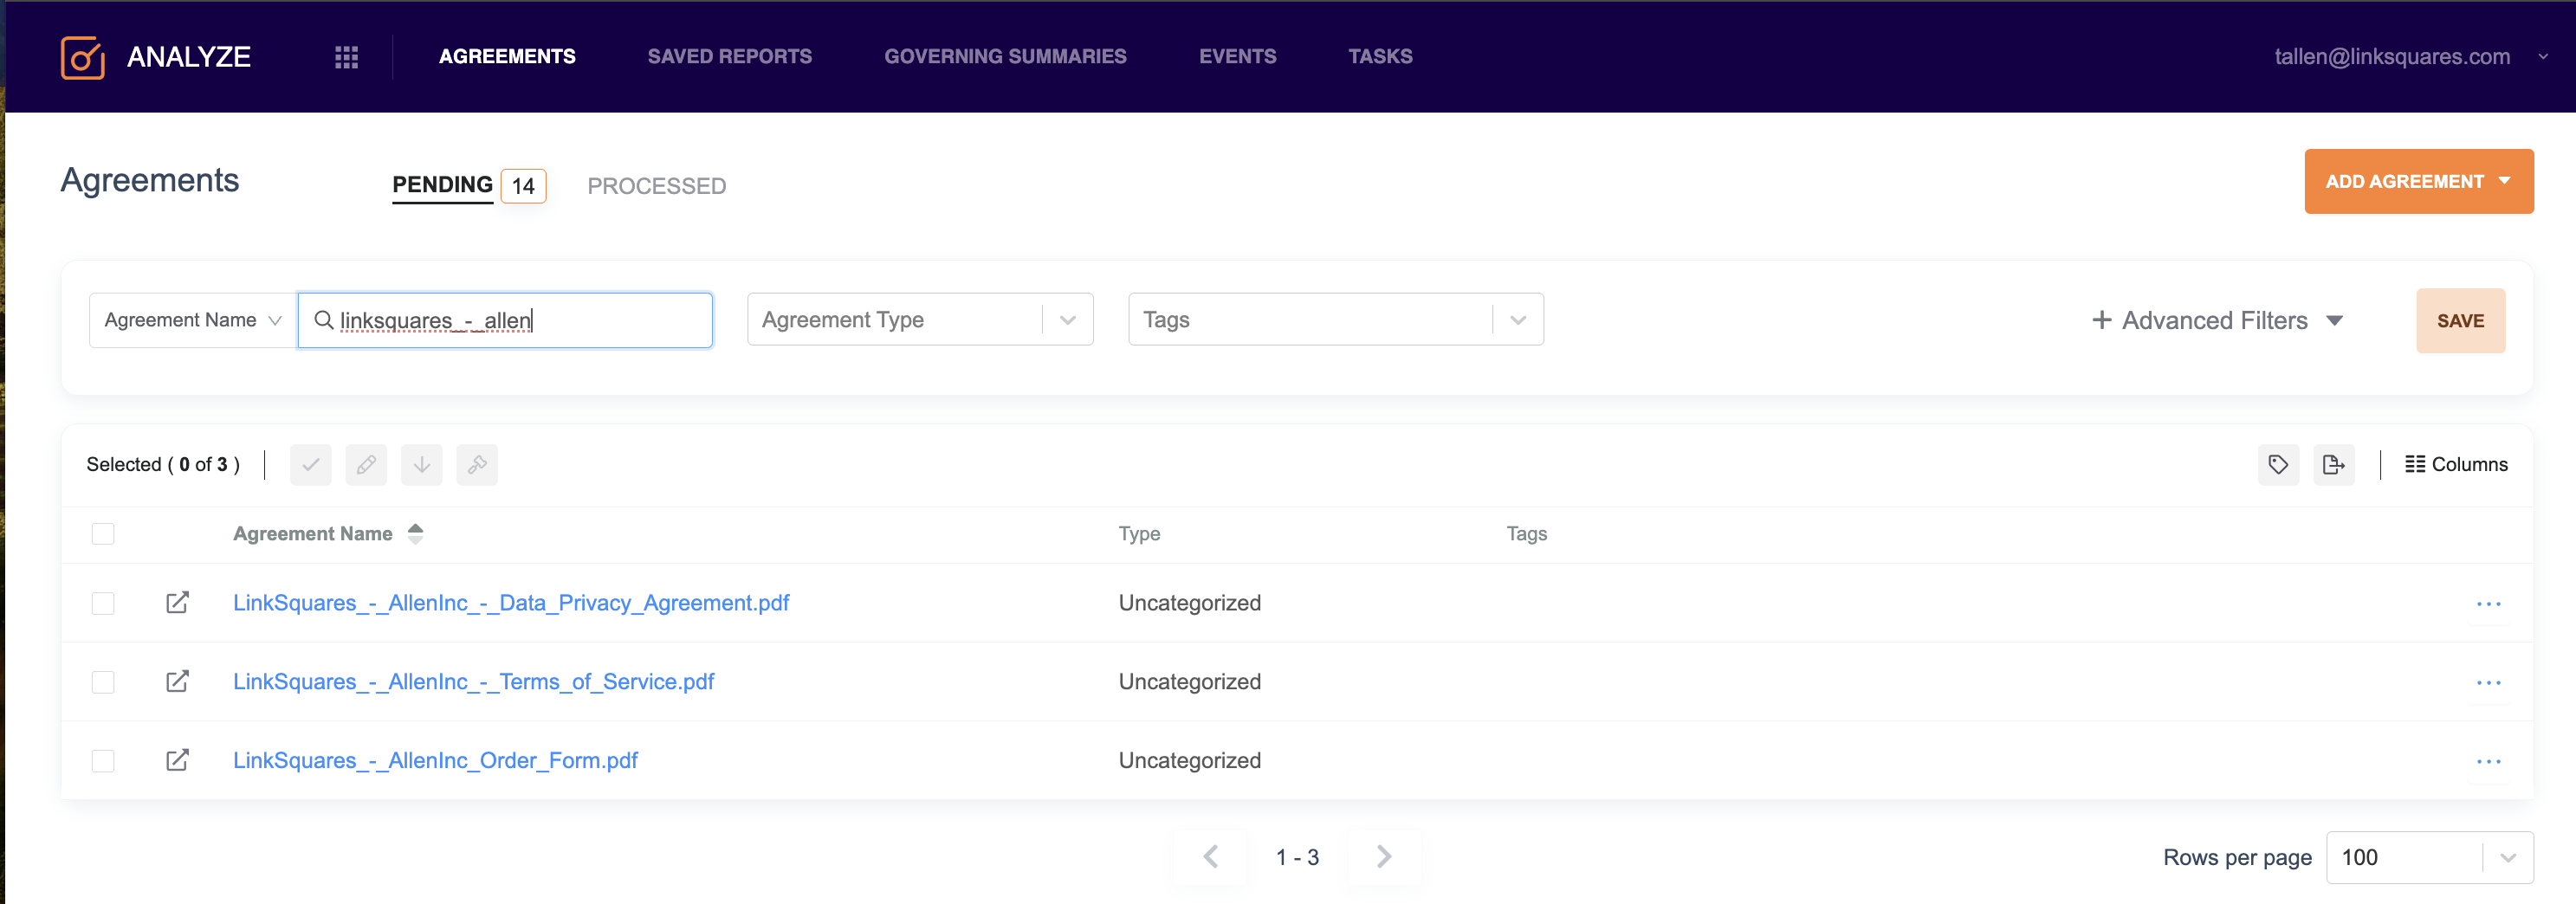Toggle the select-all header checkbox
Image resolution: width=2576 pixels, height=904 pixels.
click(103, 534)
